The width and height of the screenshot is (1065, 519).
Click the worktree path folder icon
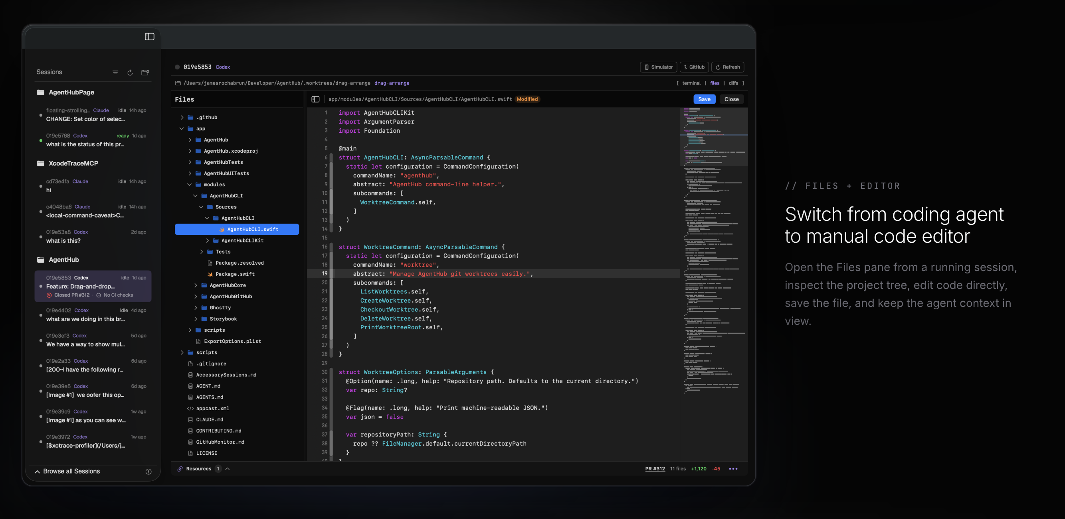[178, 83]
